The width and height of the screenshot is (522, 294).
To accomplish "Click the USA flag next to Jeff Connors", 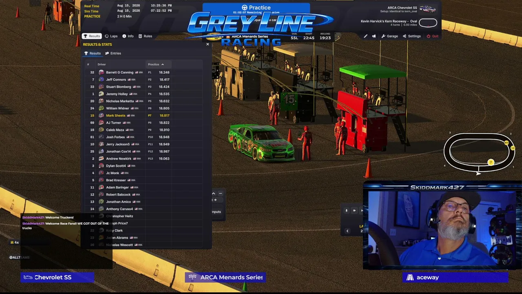I will 129,80.
